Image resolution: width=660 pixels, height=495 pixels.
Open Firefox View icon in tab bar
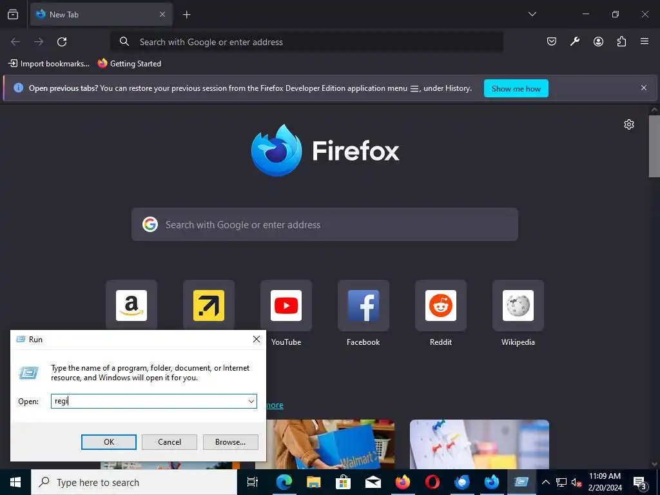coord(13,14)
